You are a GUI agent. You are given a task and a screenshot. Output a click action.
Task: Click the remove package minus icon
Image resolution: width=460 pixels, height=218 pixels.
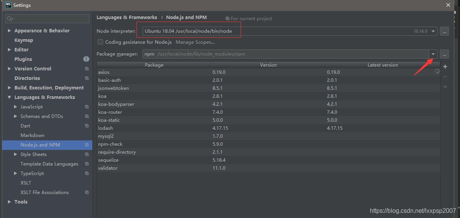tap(445, 76)
